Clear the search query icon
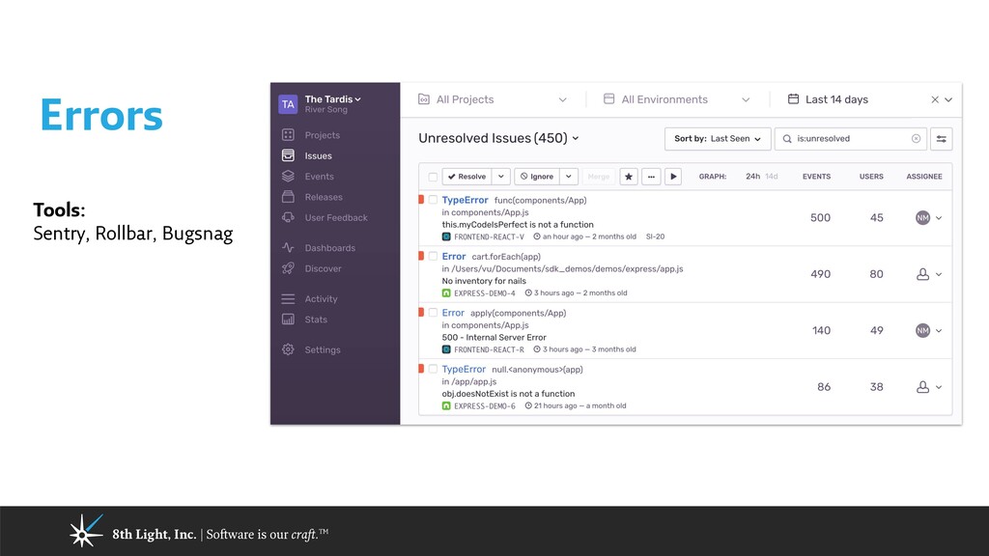989x556 pixels. tap(916, 139)
